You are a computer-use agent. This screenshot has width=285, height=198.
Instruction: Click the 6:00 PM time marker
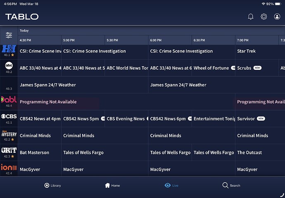[156, 40]
